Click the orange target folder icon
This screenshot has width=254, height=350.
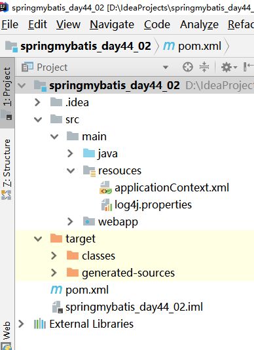click(x=56, y=238)
